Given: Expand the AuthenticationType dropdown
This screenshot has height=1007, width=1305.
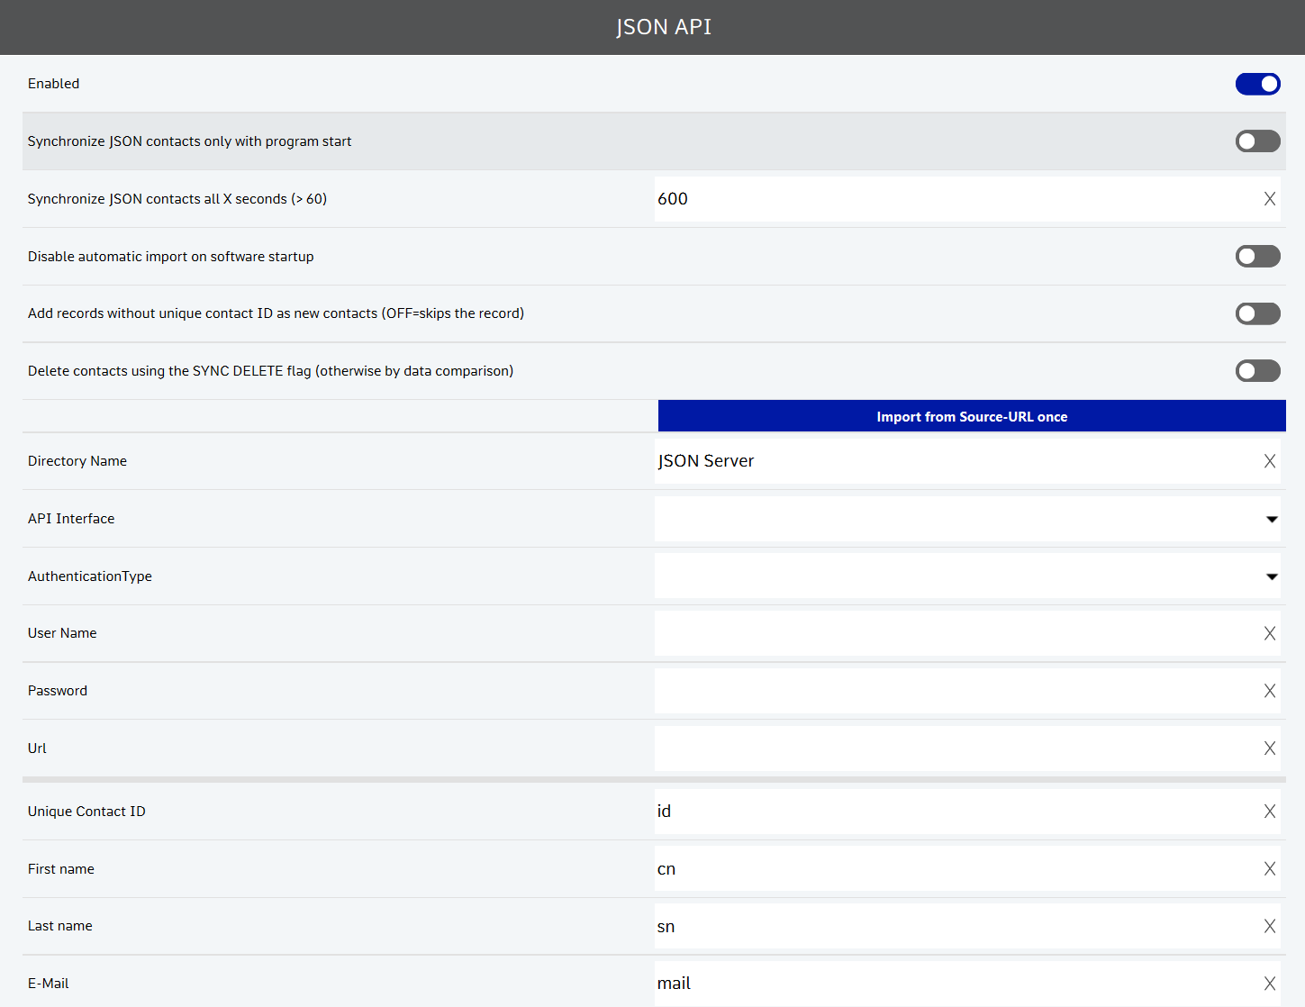Looking at the screenshot, I should click(x=966, y=576).
